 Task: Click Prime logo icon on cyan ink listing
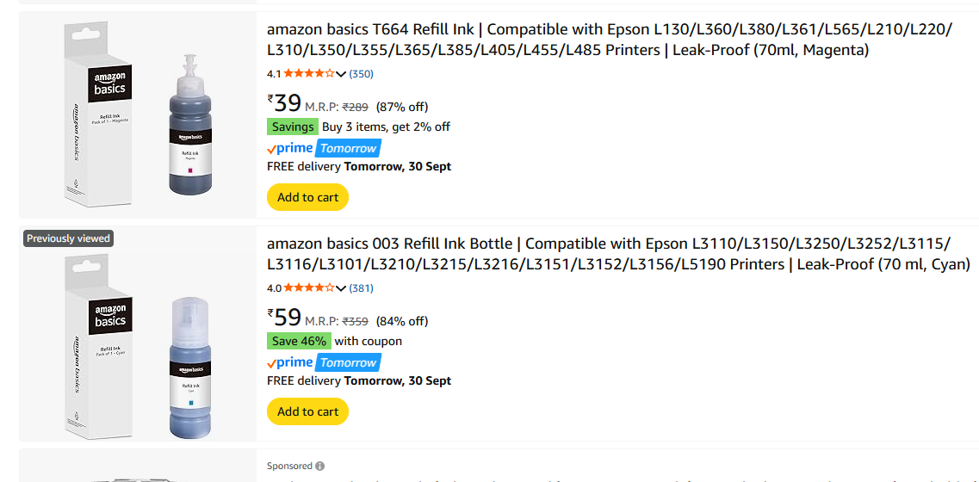pos(290,362)
